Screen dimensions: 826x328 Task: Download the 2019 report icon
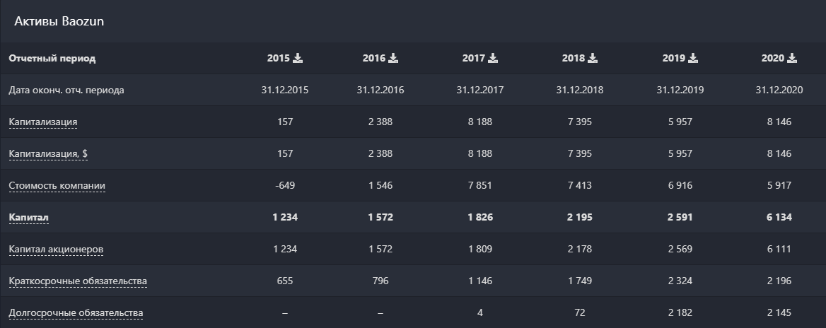tap(693, 58)
